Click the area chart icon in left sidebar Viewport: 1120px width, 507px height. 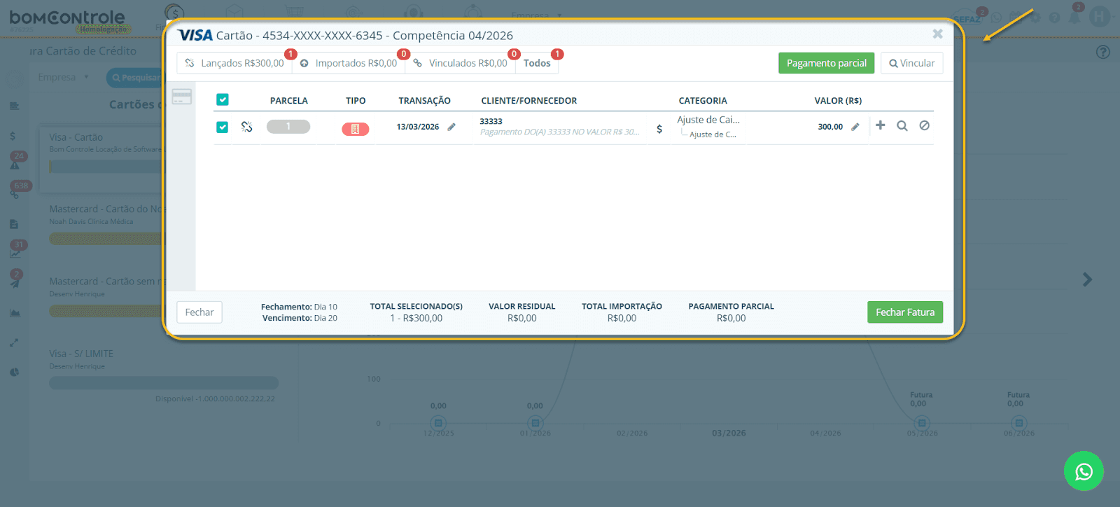15,313
